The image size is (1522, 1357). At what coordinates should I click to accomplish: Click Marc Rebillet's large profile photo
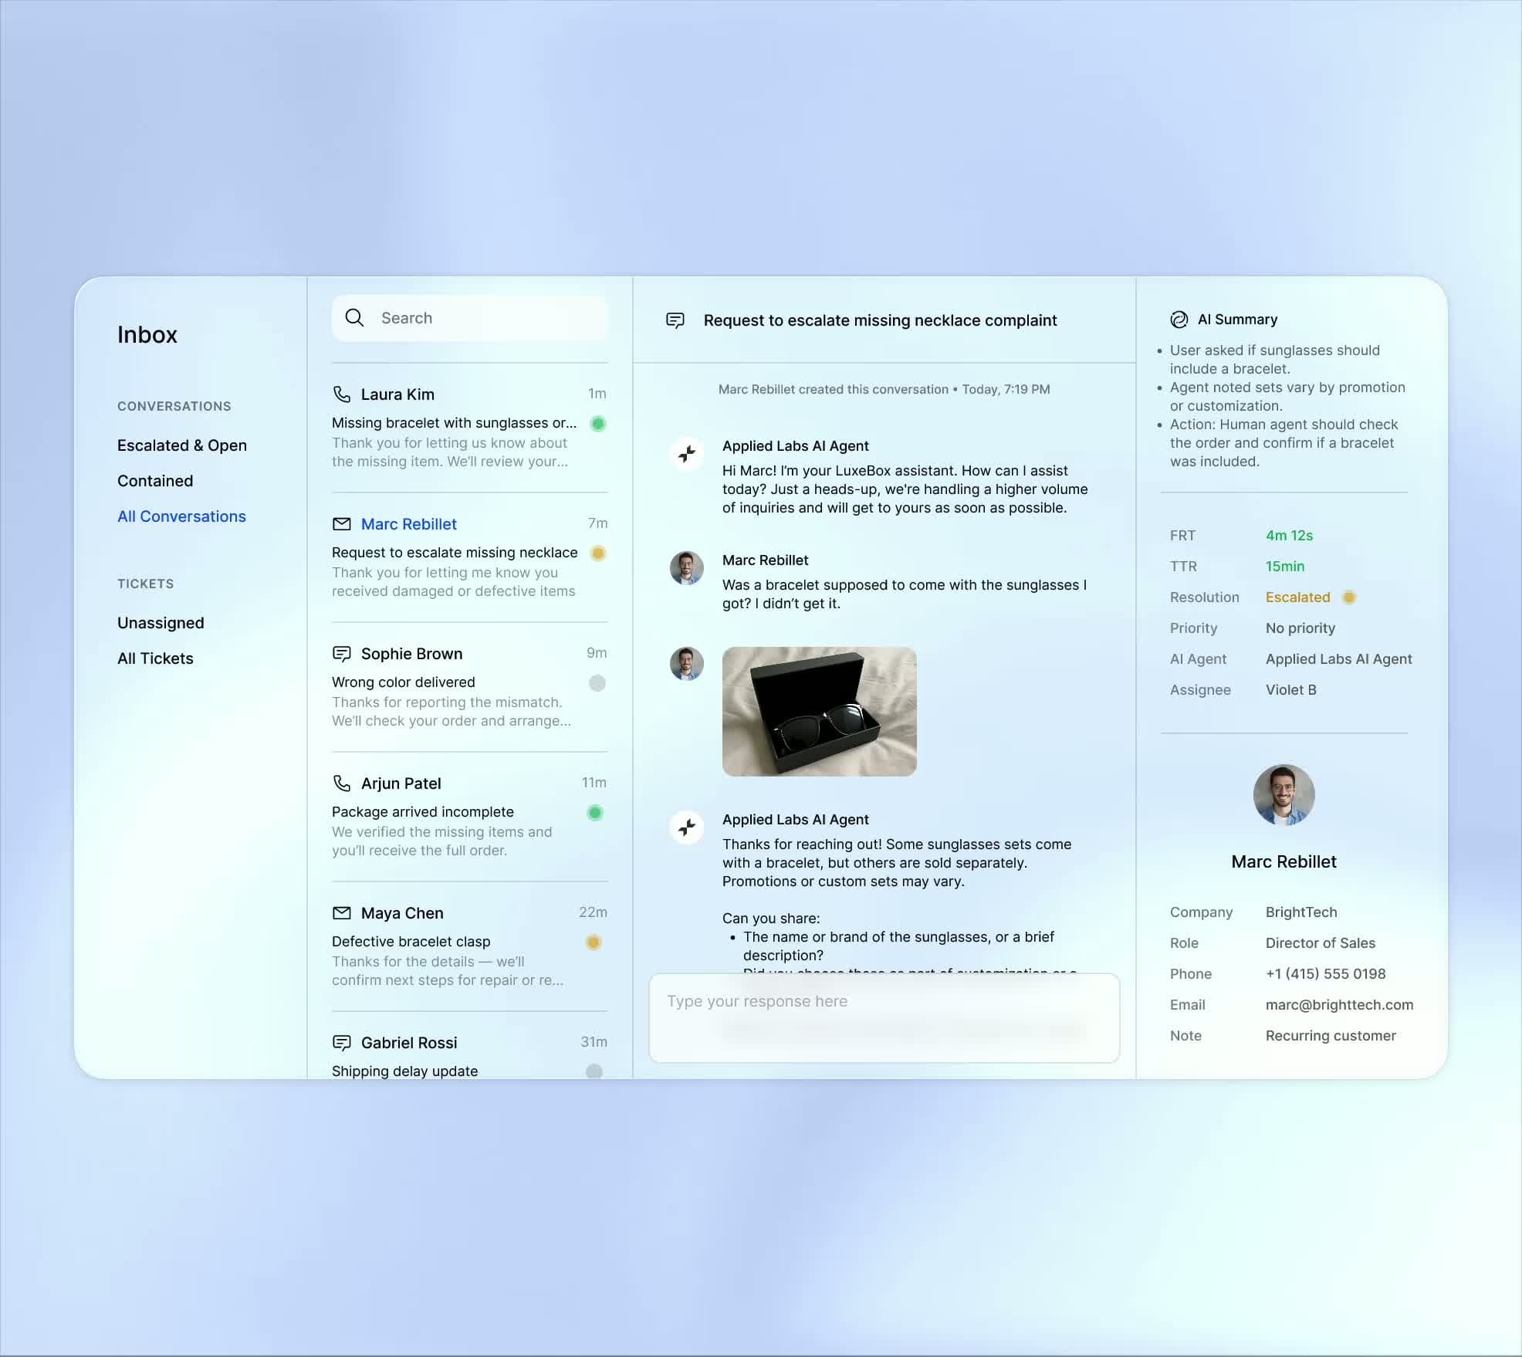click(x=1284, y=795)
